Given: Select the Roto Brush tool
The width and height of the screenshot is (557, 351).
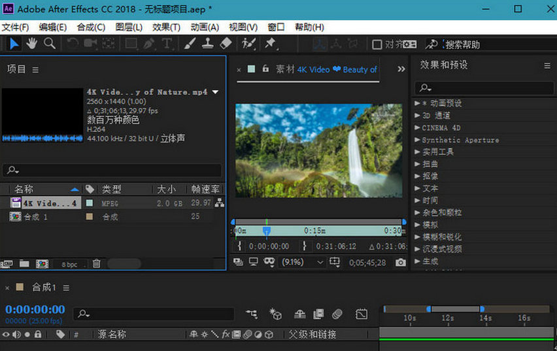Looking at the screenshot, I should [x=248, y=44].
